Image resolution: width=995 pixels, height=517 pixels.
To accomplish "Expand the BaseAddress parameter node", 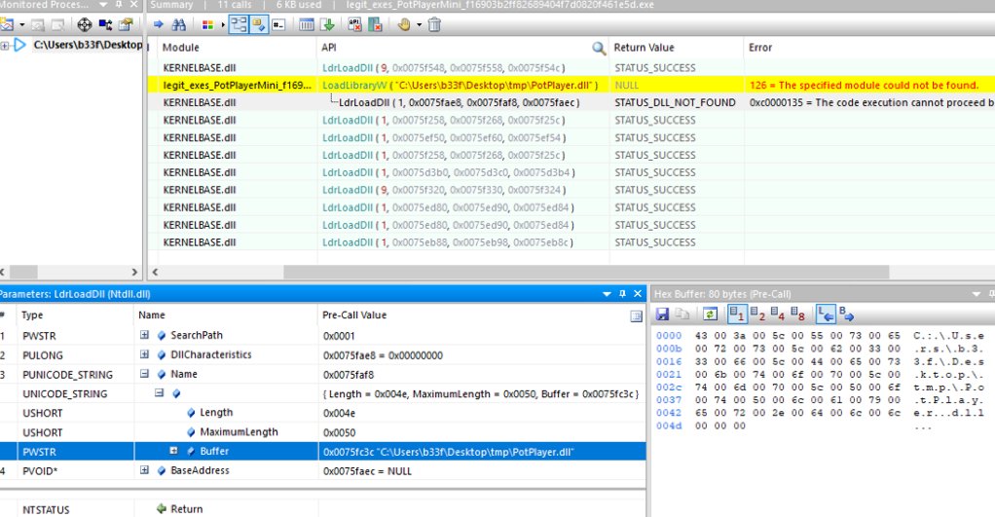I will [x=145, y=470].
